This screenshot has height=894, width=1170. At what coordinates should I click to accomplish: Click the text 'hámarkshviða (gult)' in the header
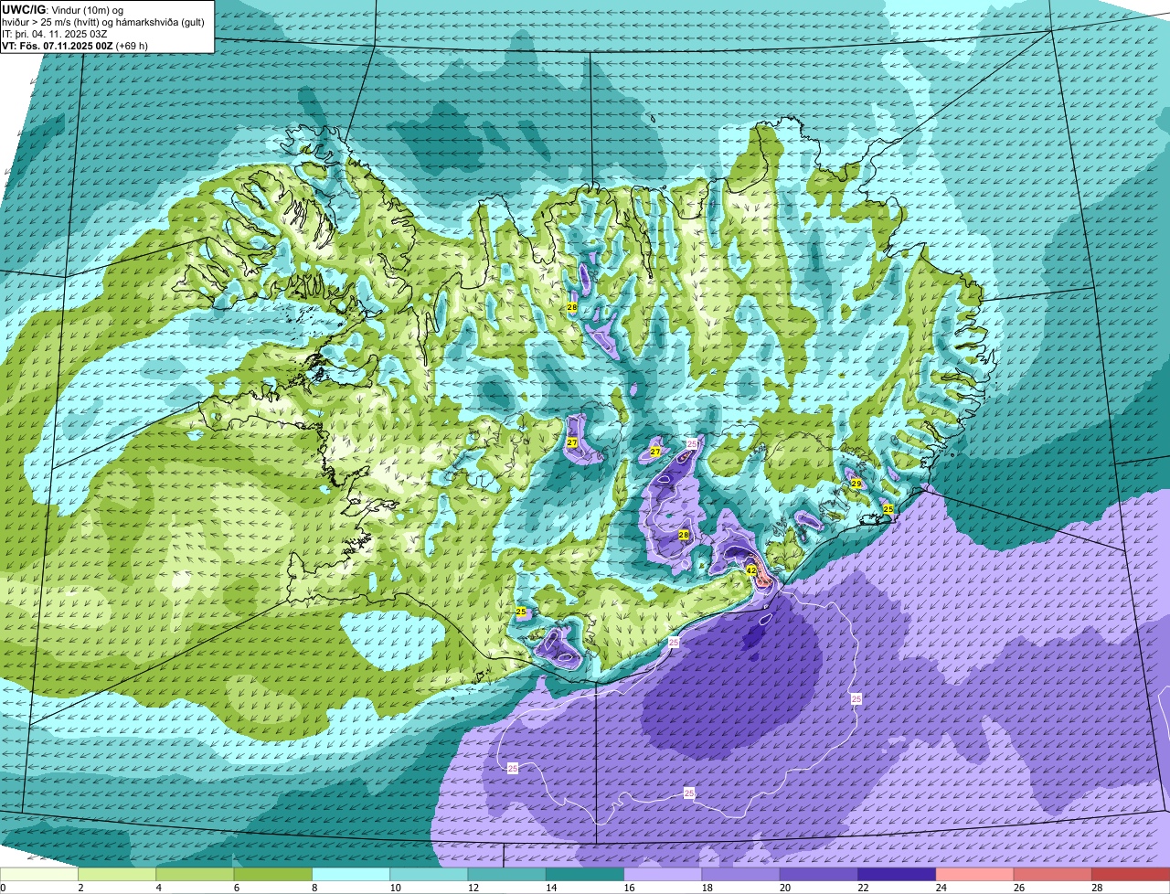(x=158, y=22)
